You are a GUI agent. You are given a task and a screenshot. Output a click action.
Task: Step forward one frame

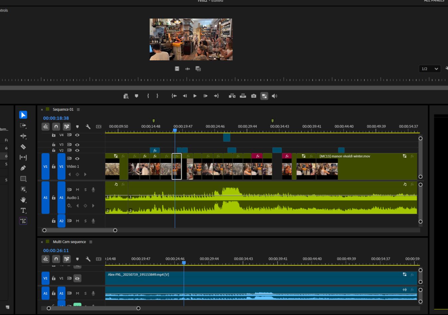point(206,96)
